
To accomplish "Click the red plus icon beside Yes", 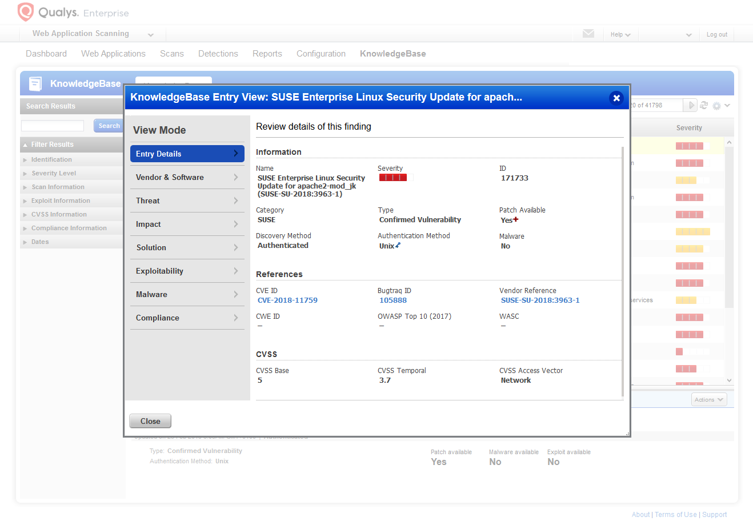I will point(516,219).
